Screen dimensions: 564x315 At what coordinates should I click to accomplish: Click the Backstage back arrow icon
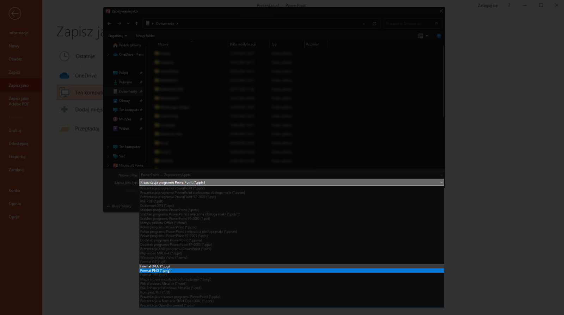(15, 13)
